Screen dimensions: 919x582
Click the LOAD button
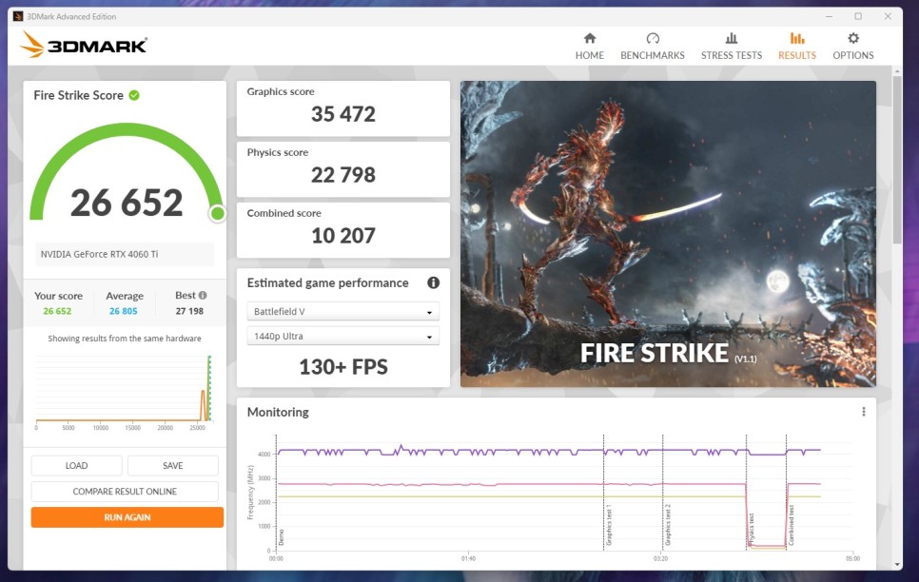tap(76, 465)
